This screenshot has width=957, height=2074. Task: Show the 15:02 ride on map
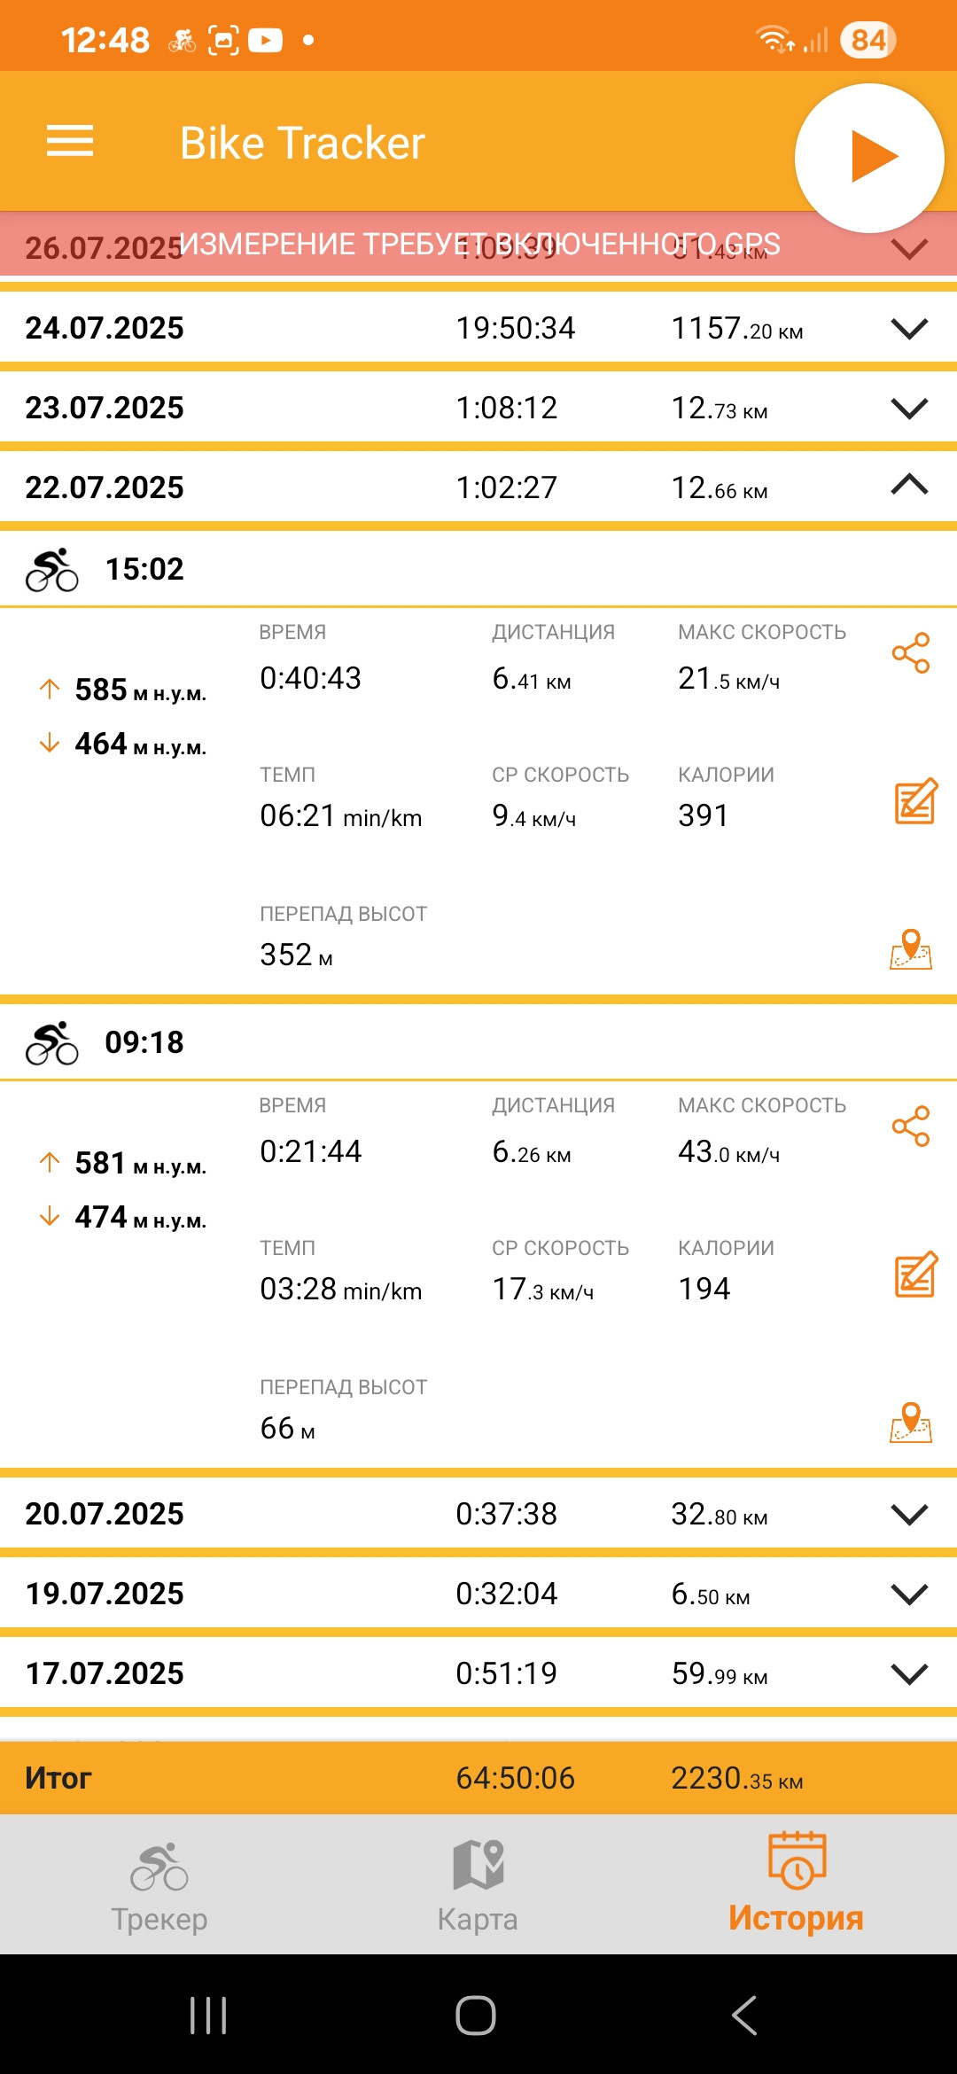pyautogui.click(x=911, y=949)
